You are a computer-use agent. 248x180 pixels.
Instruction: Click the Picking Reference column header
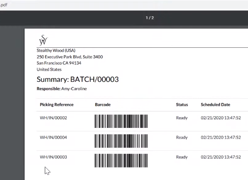coord(57,105)
